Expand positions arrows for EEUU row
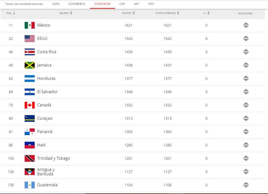 click(x=246, y=39)
